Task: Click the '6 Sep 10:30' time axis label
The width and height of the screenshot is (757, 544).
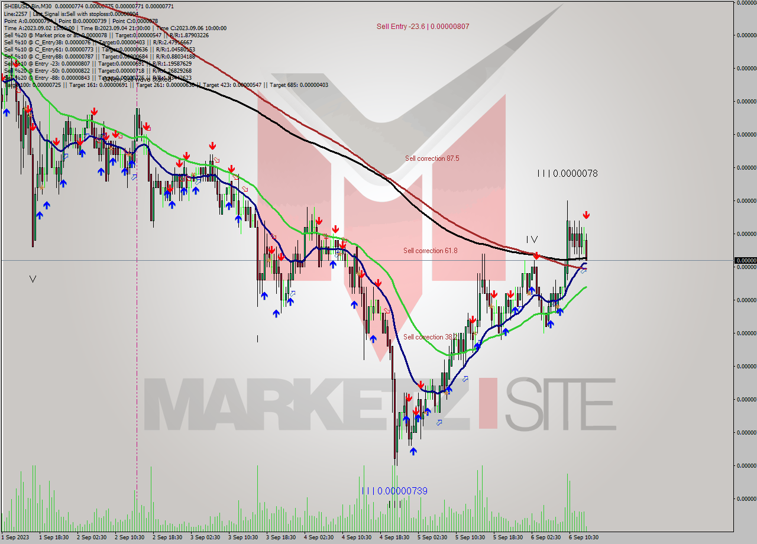Action: [583, 537]
